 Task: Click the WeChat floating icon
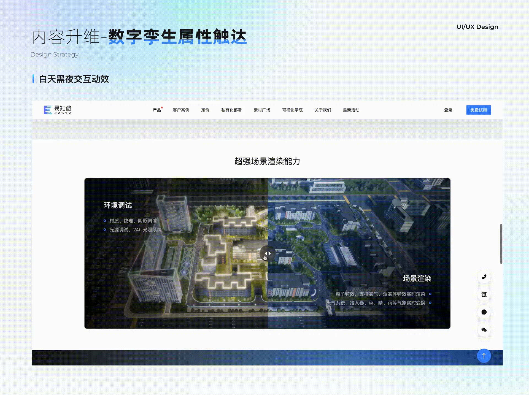[x=484, y=330]
